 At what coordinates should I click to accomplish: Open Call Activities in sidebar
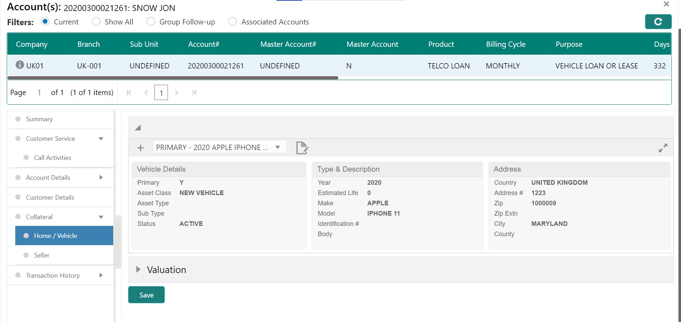53,158
